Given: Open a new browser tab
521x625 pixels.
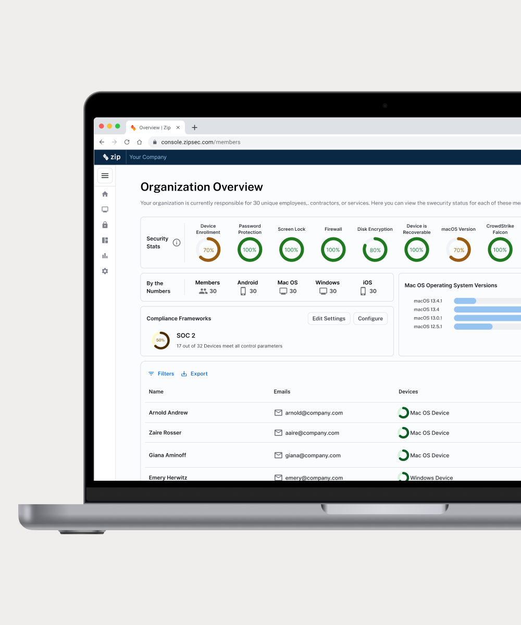Looking at the screenshot, I should [x=194, y=128].
